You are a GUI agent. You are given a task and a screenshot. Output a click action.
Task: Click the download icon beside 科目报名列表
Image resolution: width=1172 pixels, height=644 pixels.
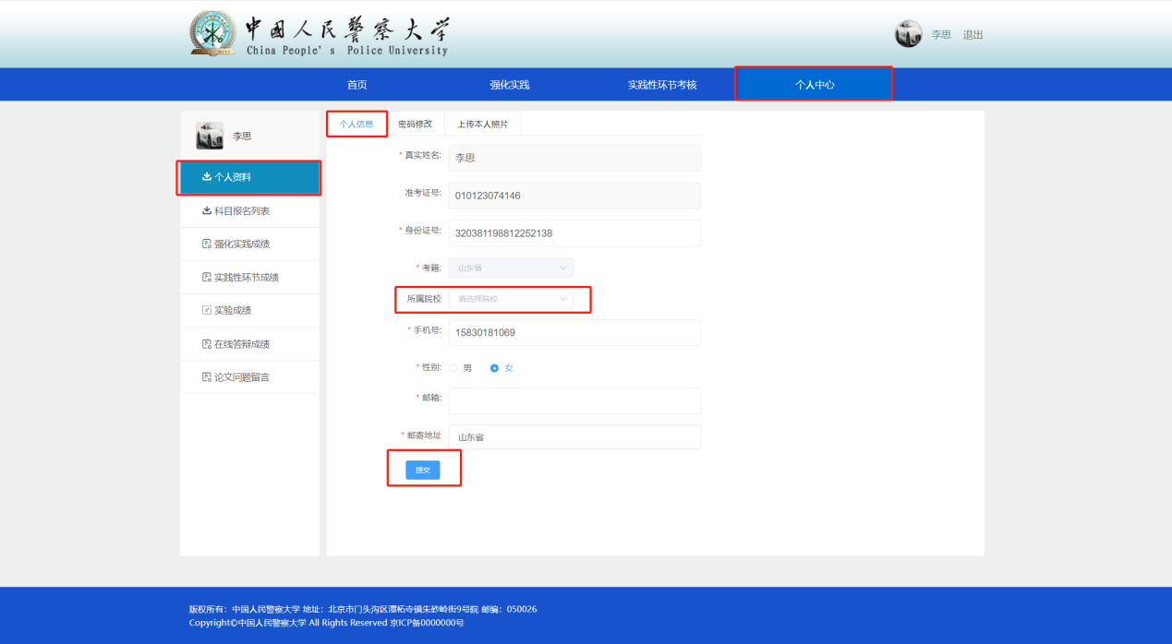point(207,211)
